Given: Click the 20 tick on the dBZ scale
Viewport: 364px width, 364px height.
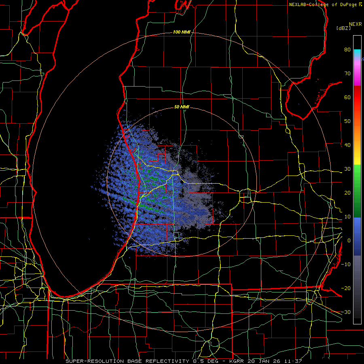Looking at the screenshot, I should pyautogui.click(x=347, y=193).
